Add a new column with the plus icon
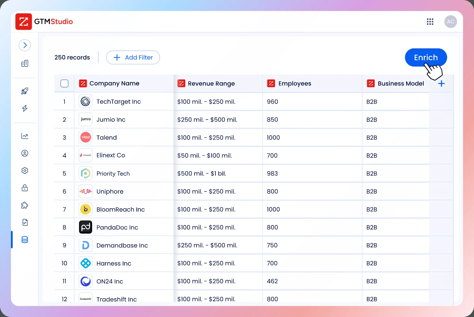This screenshot has width=474, height=317. (x=441, y=83)
